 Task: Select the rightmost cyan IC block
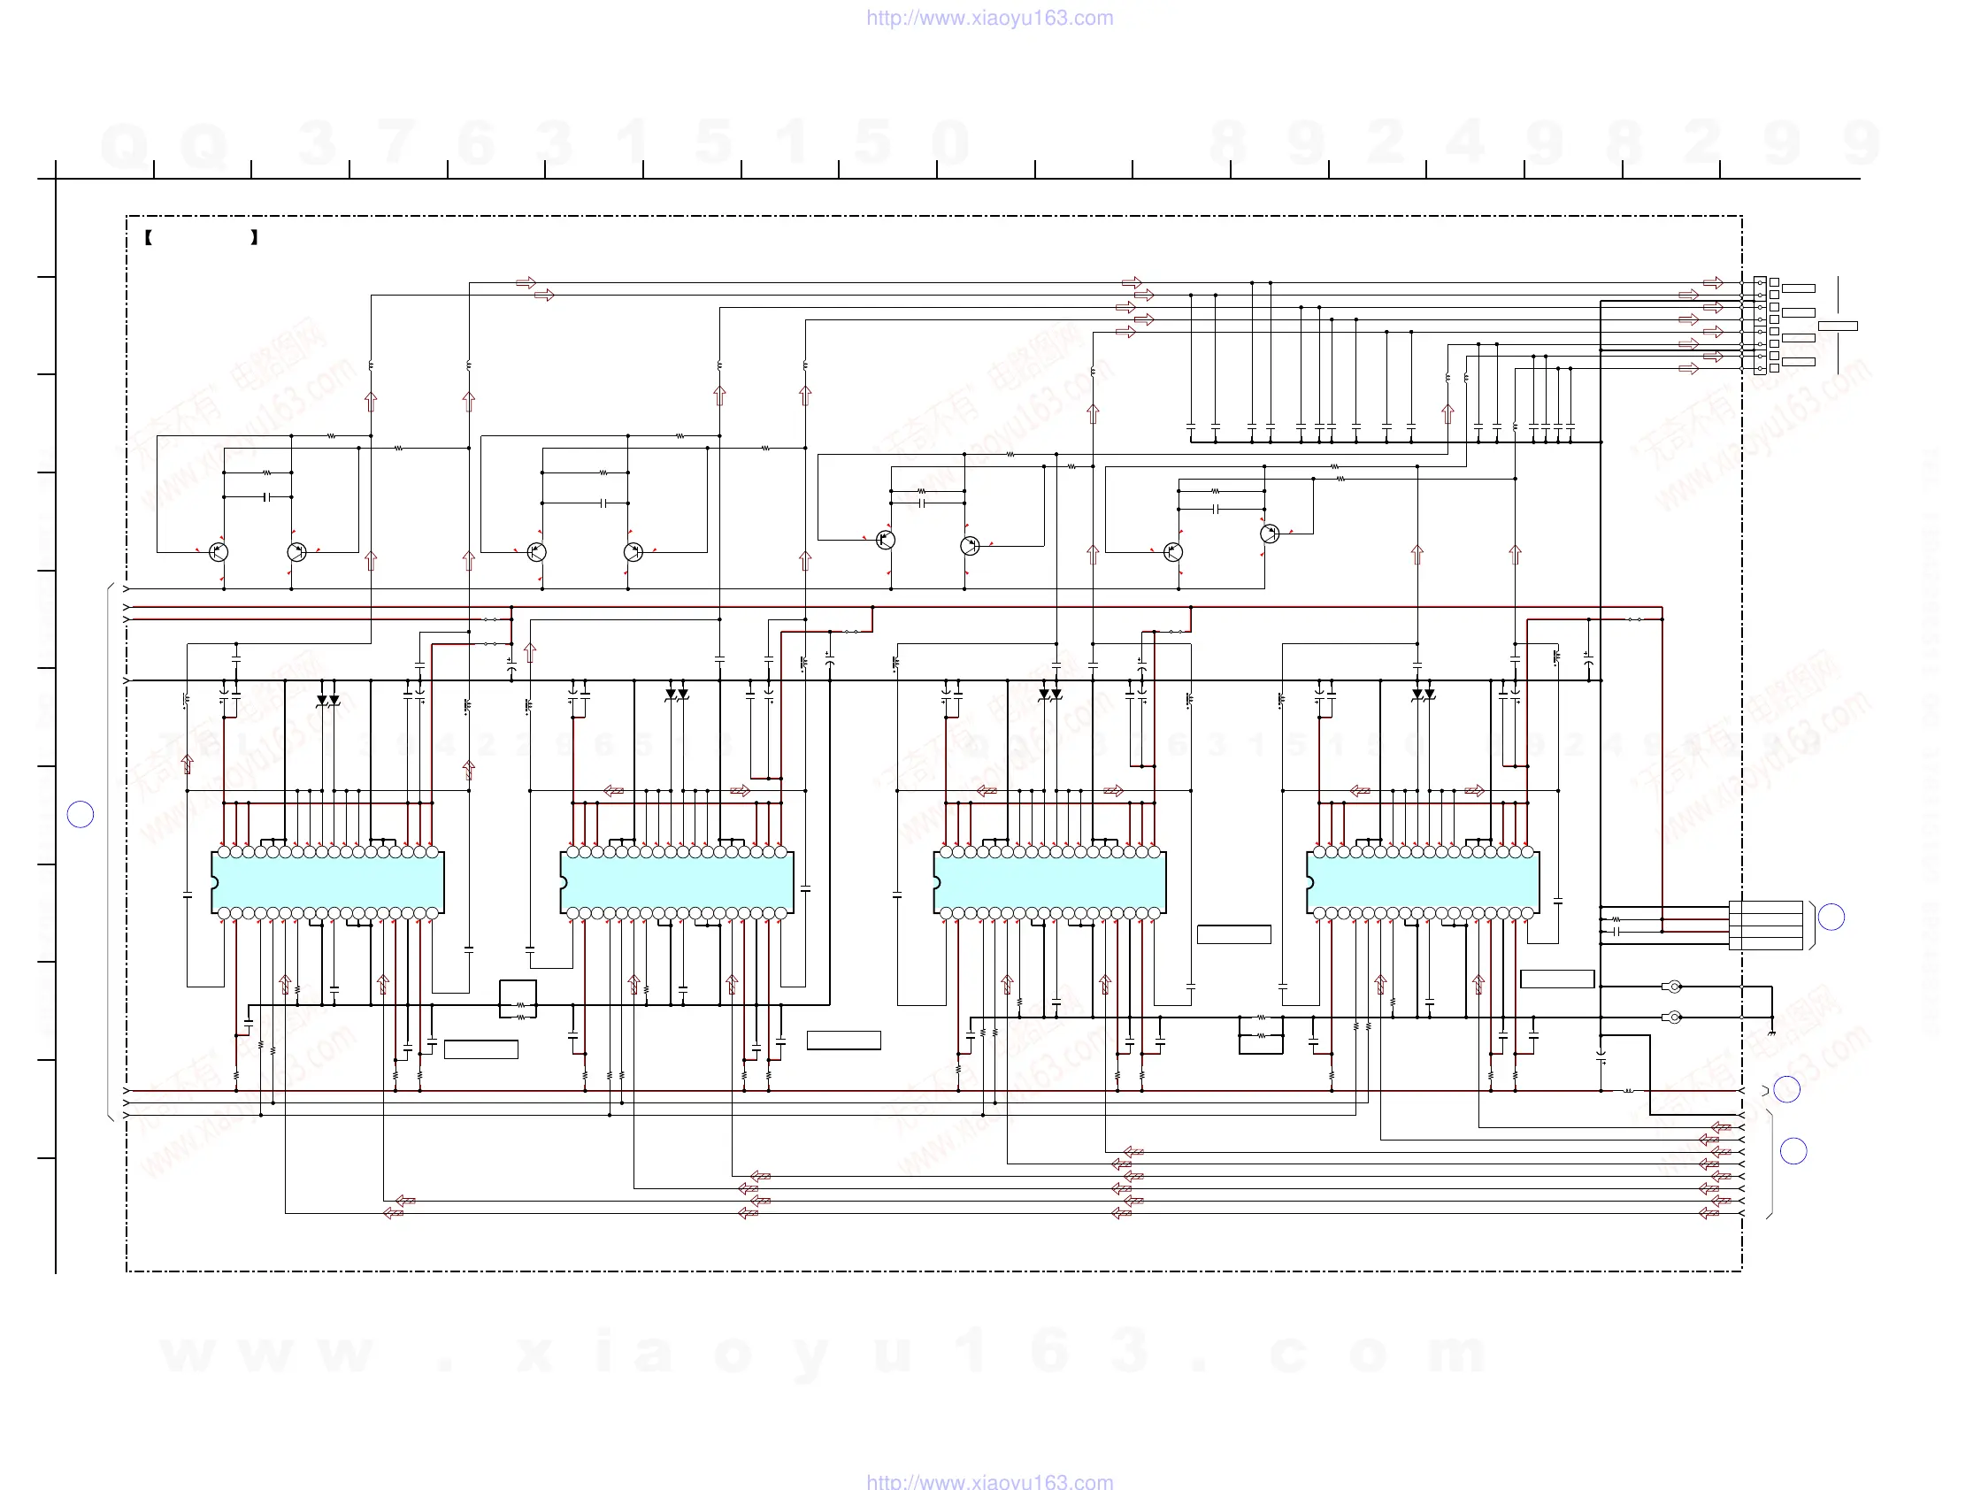point(1423,882)
